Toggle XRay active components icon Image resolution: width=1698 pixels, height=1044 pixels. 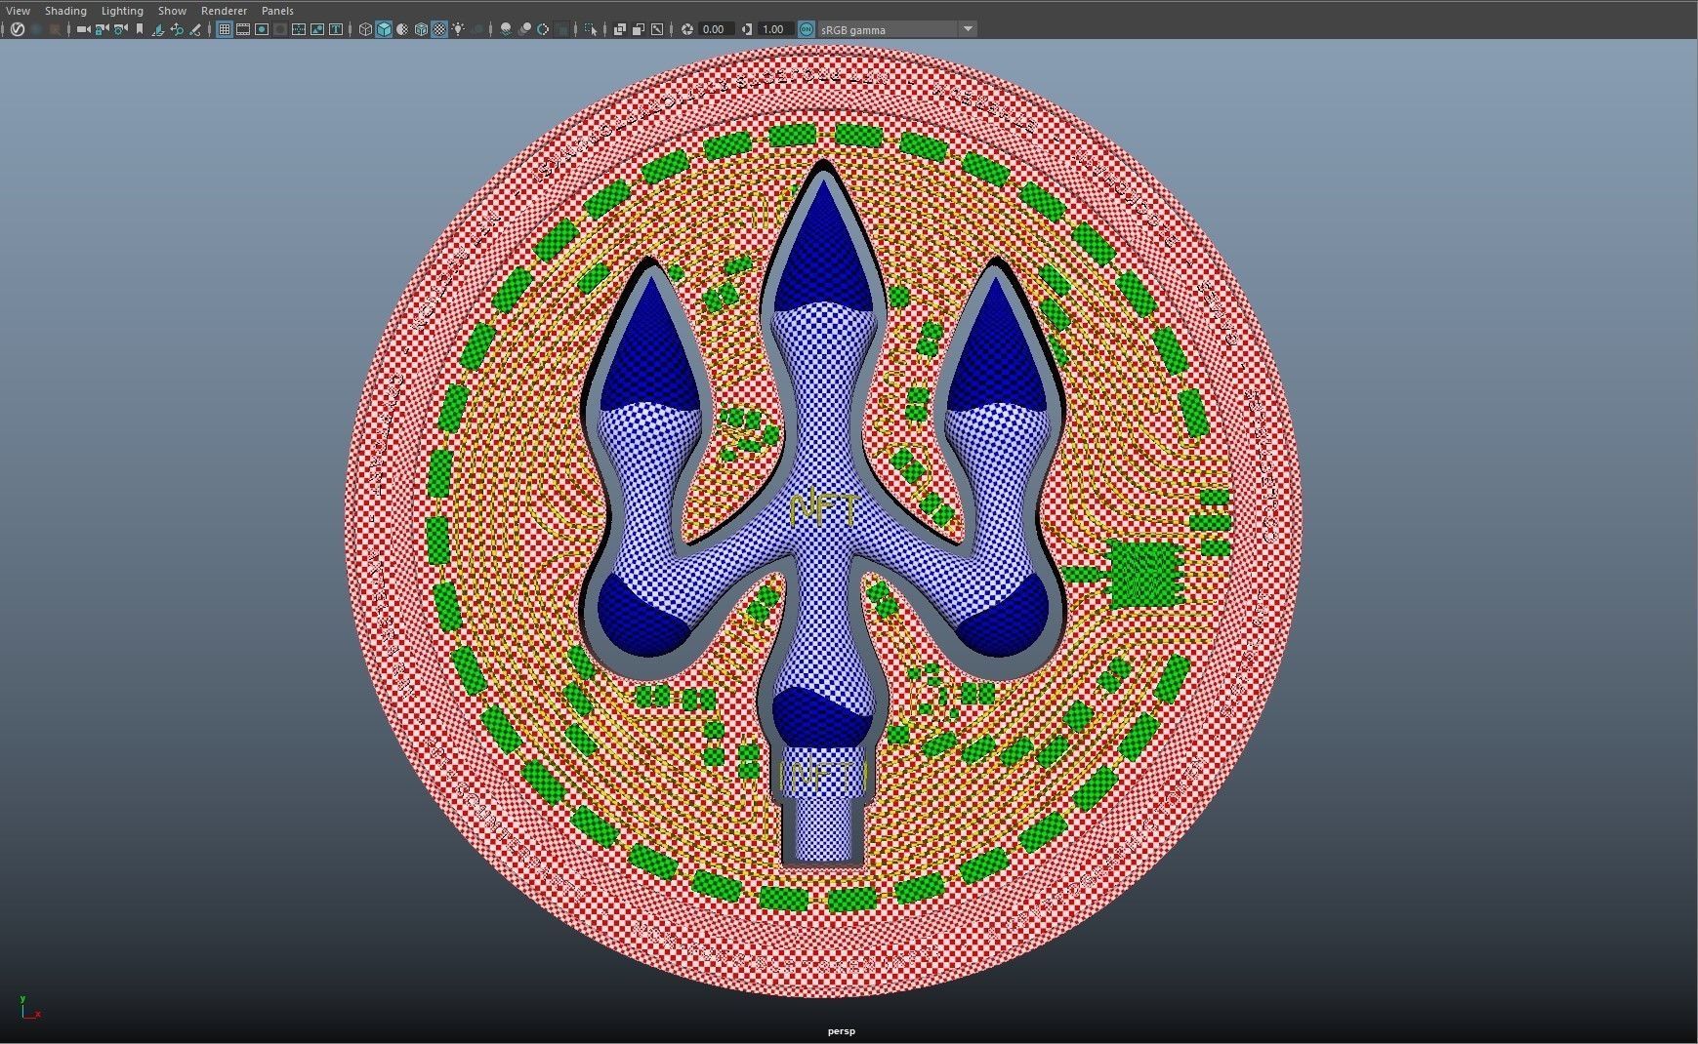(639, 29)
